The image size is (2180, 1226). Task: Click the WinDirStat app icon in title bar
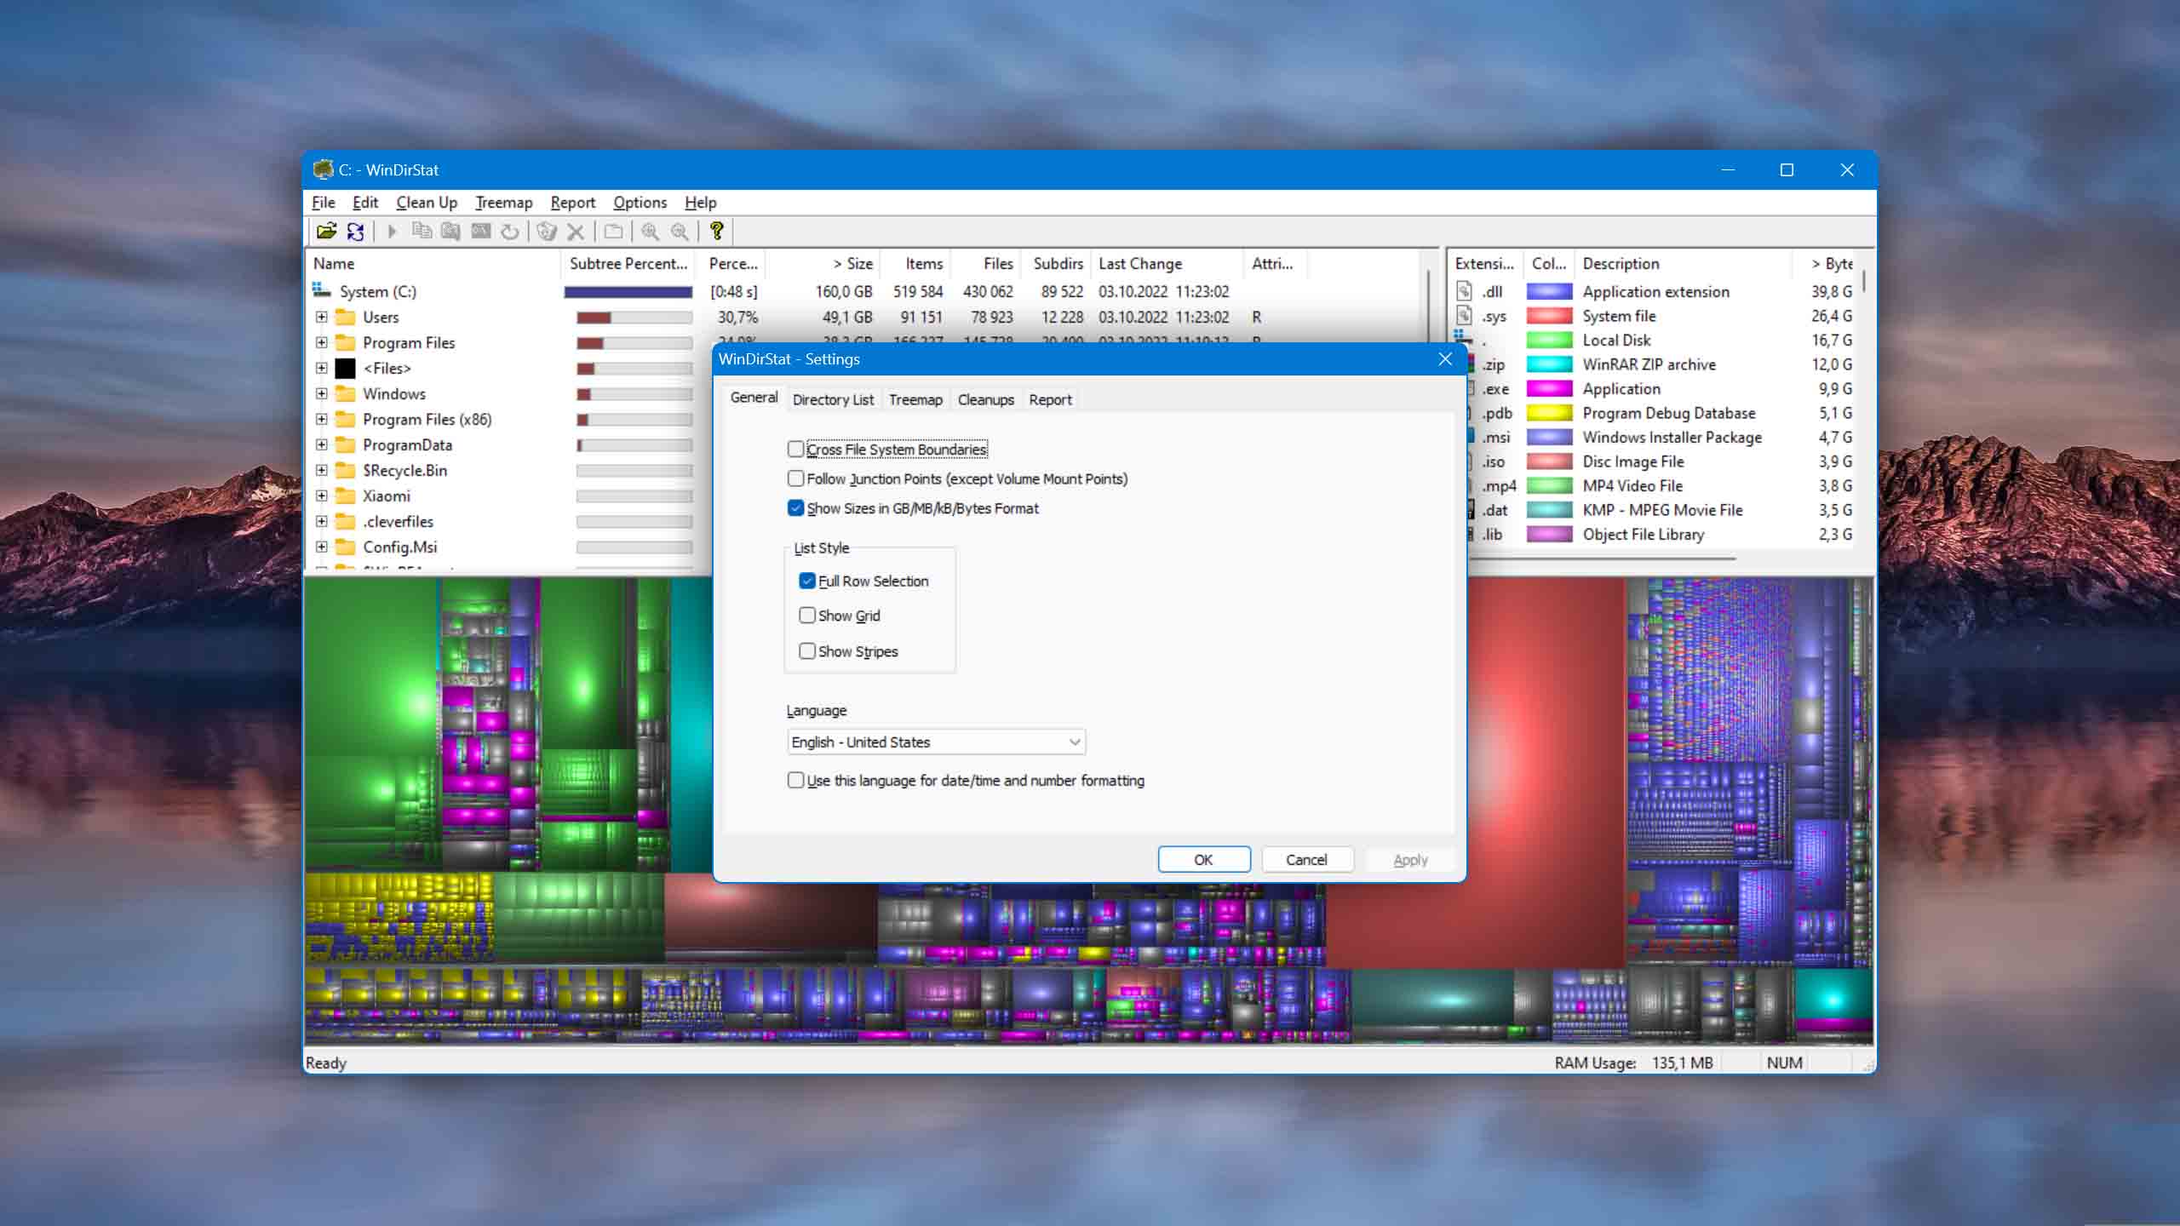click(x=323, y=169)
